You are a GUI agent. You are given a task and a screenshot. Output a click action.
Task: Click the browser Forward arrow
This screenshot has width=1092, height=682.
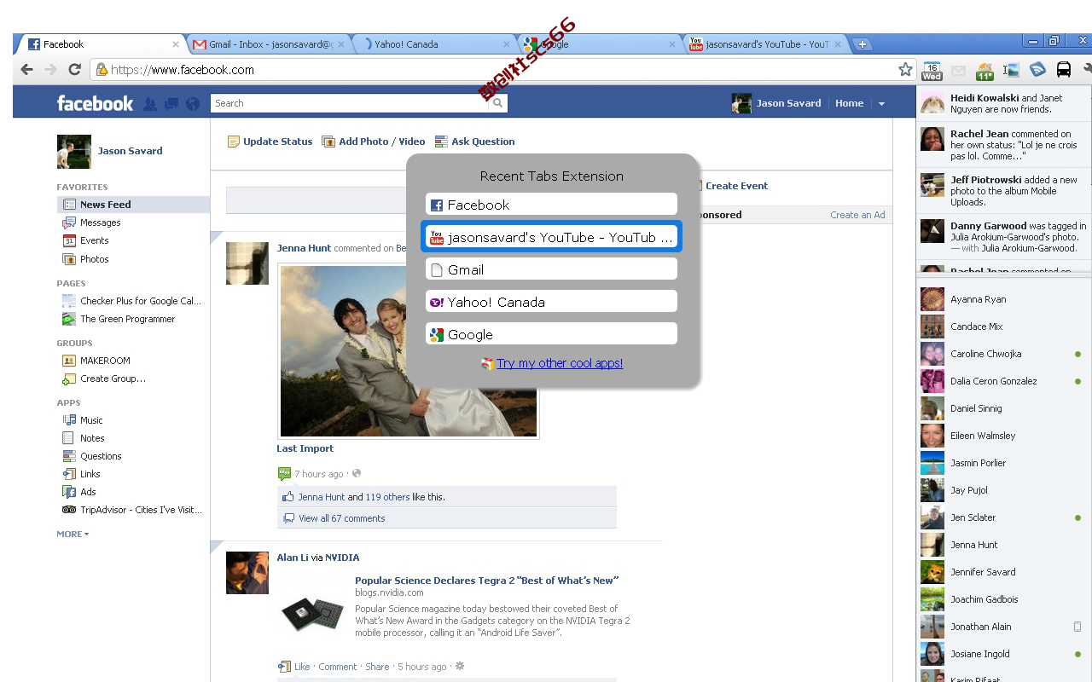(51, 70)
